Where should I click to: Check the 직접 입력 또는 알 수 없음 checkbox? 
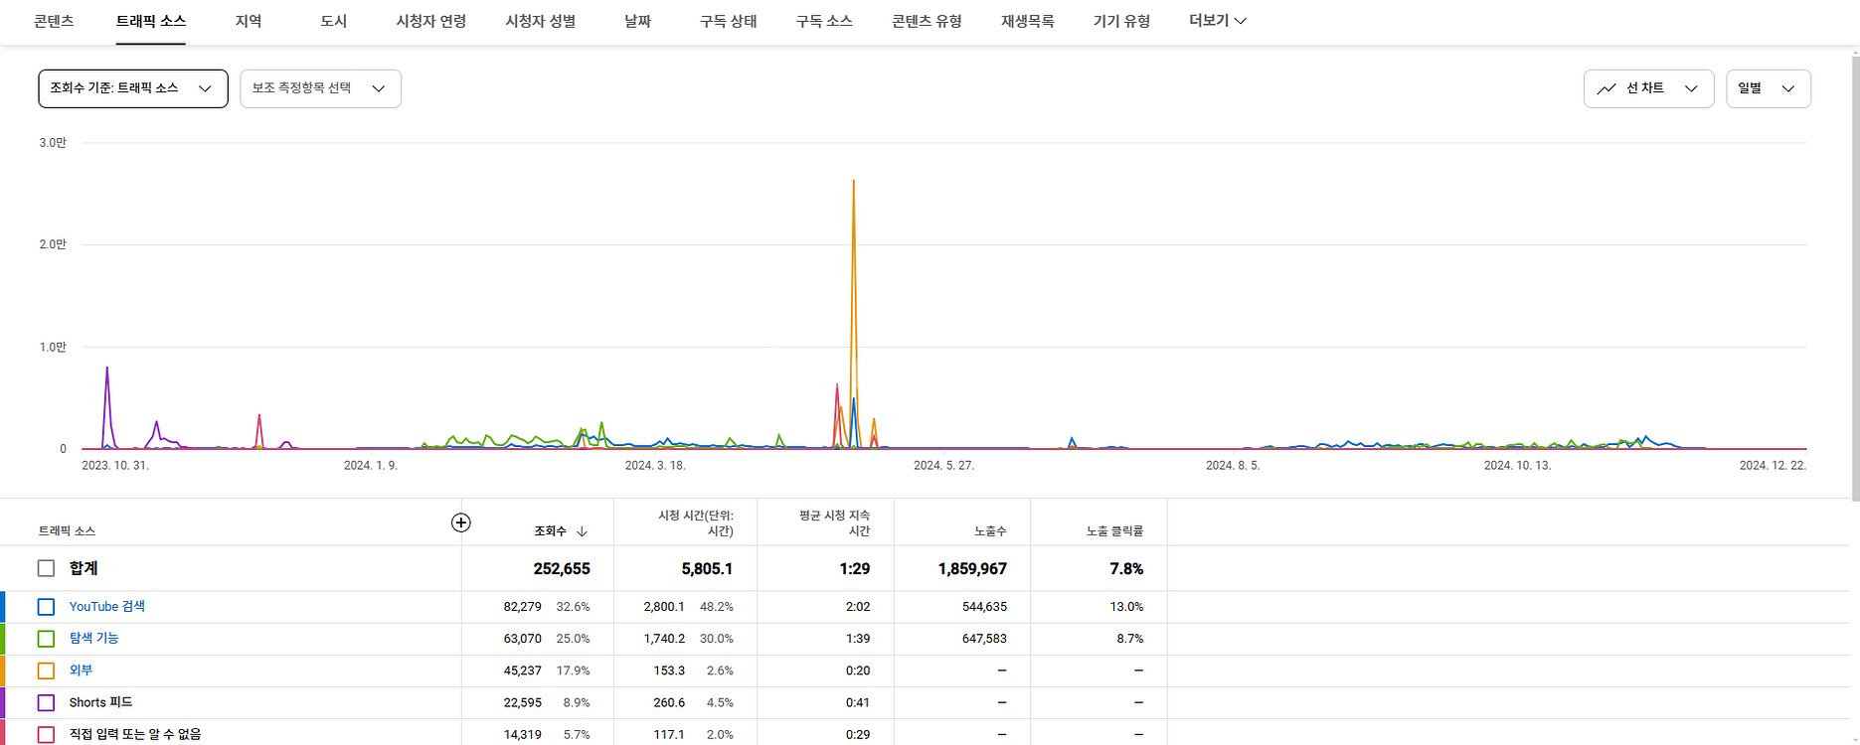click(x=46, y=734)
